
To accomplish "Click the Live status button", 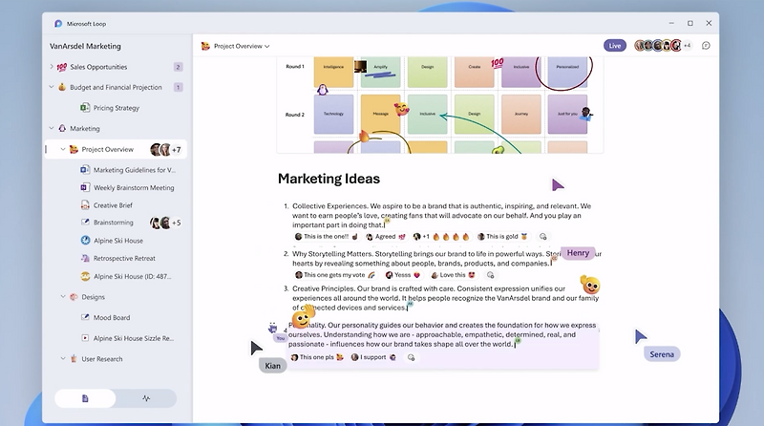I will pyautogui.click(x=615, y=46).
